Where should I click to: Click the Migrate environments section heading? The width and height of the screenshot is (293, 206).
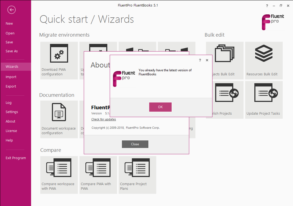point(64,35)
